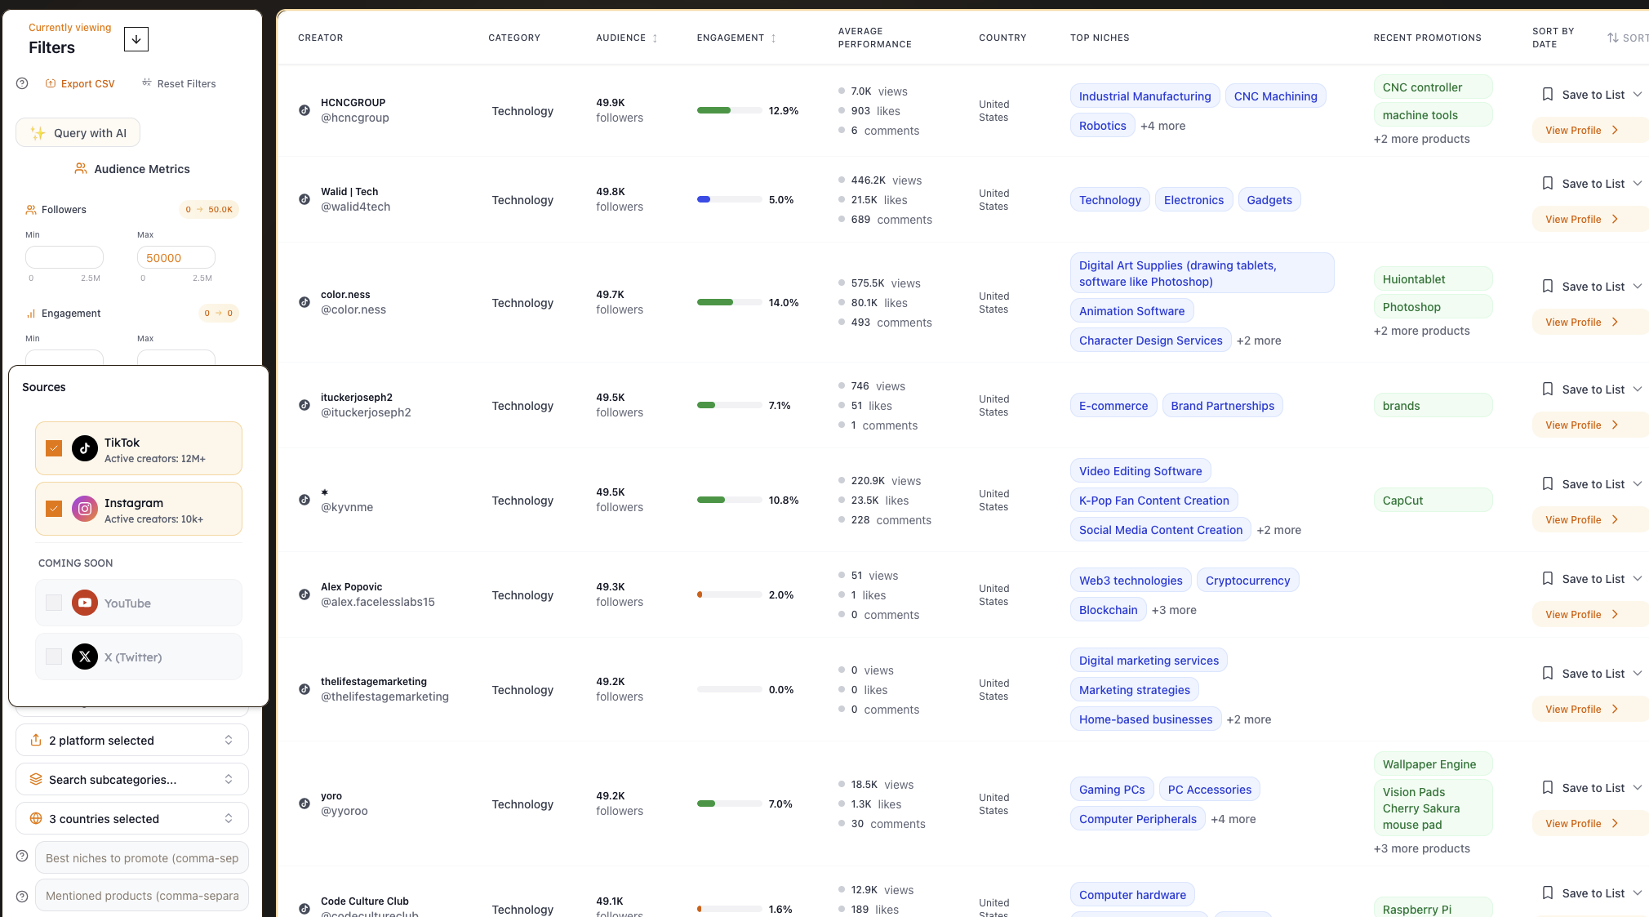Click TikTok platform icon beside Walid | Tech
Viewport: 1649px width, 917px height.
point(304,199)
